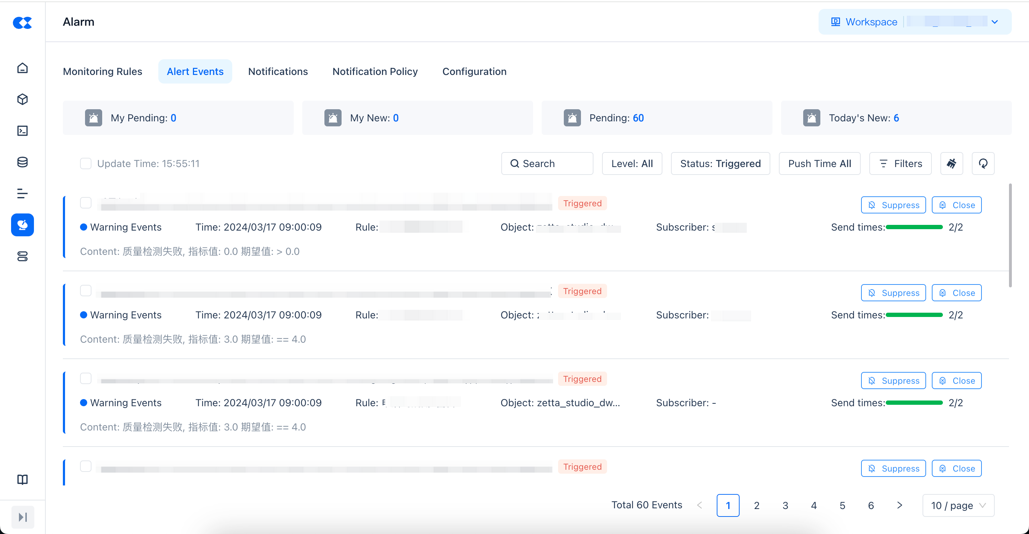The image size is (1029, 534).
Task: Close the second triggered alert event
Action: pyautogui.click(x=956, y=293)
